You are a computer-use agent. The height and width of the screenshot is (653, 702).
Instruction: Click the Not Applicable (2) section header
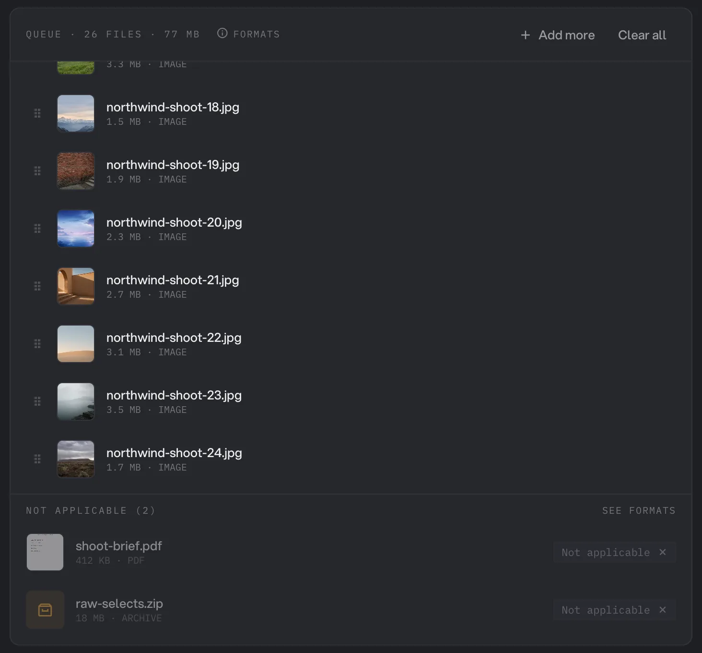(x=91, y=510)
